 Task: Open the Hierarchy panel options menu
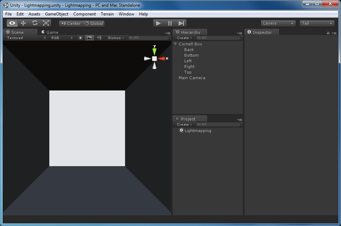pos(240,33)
